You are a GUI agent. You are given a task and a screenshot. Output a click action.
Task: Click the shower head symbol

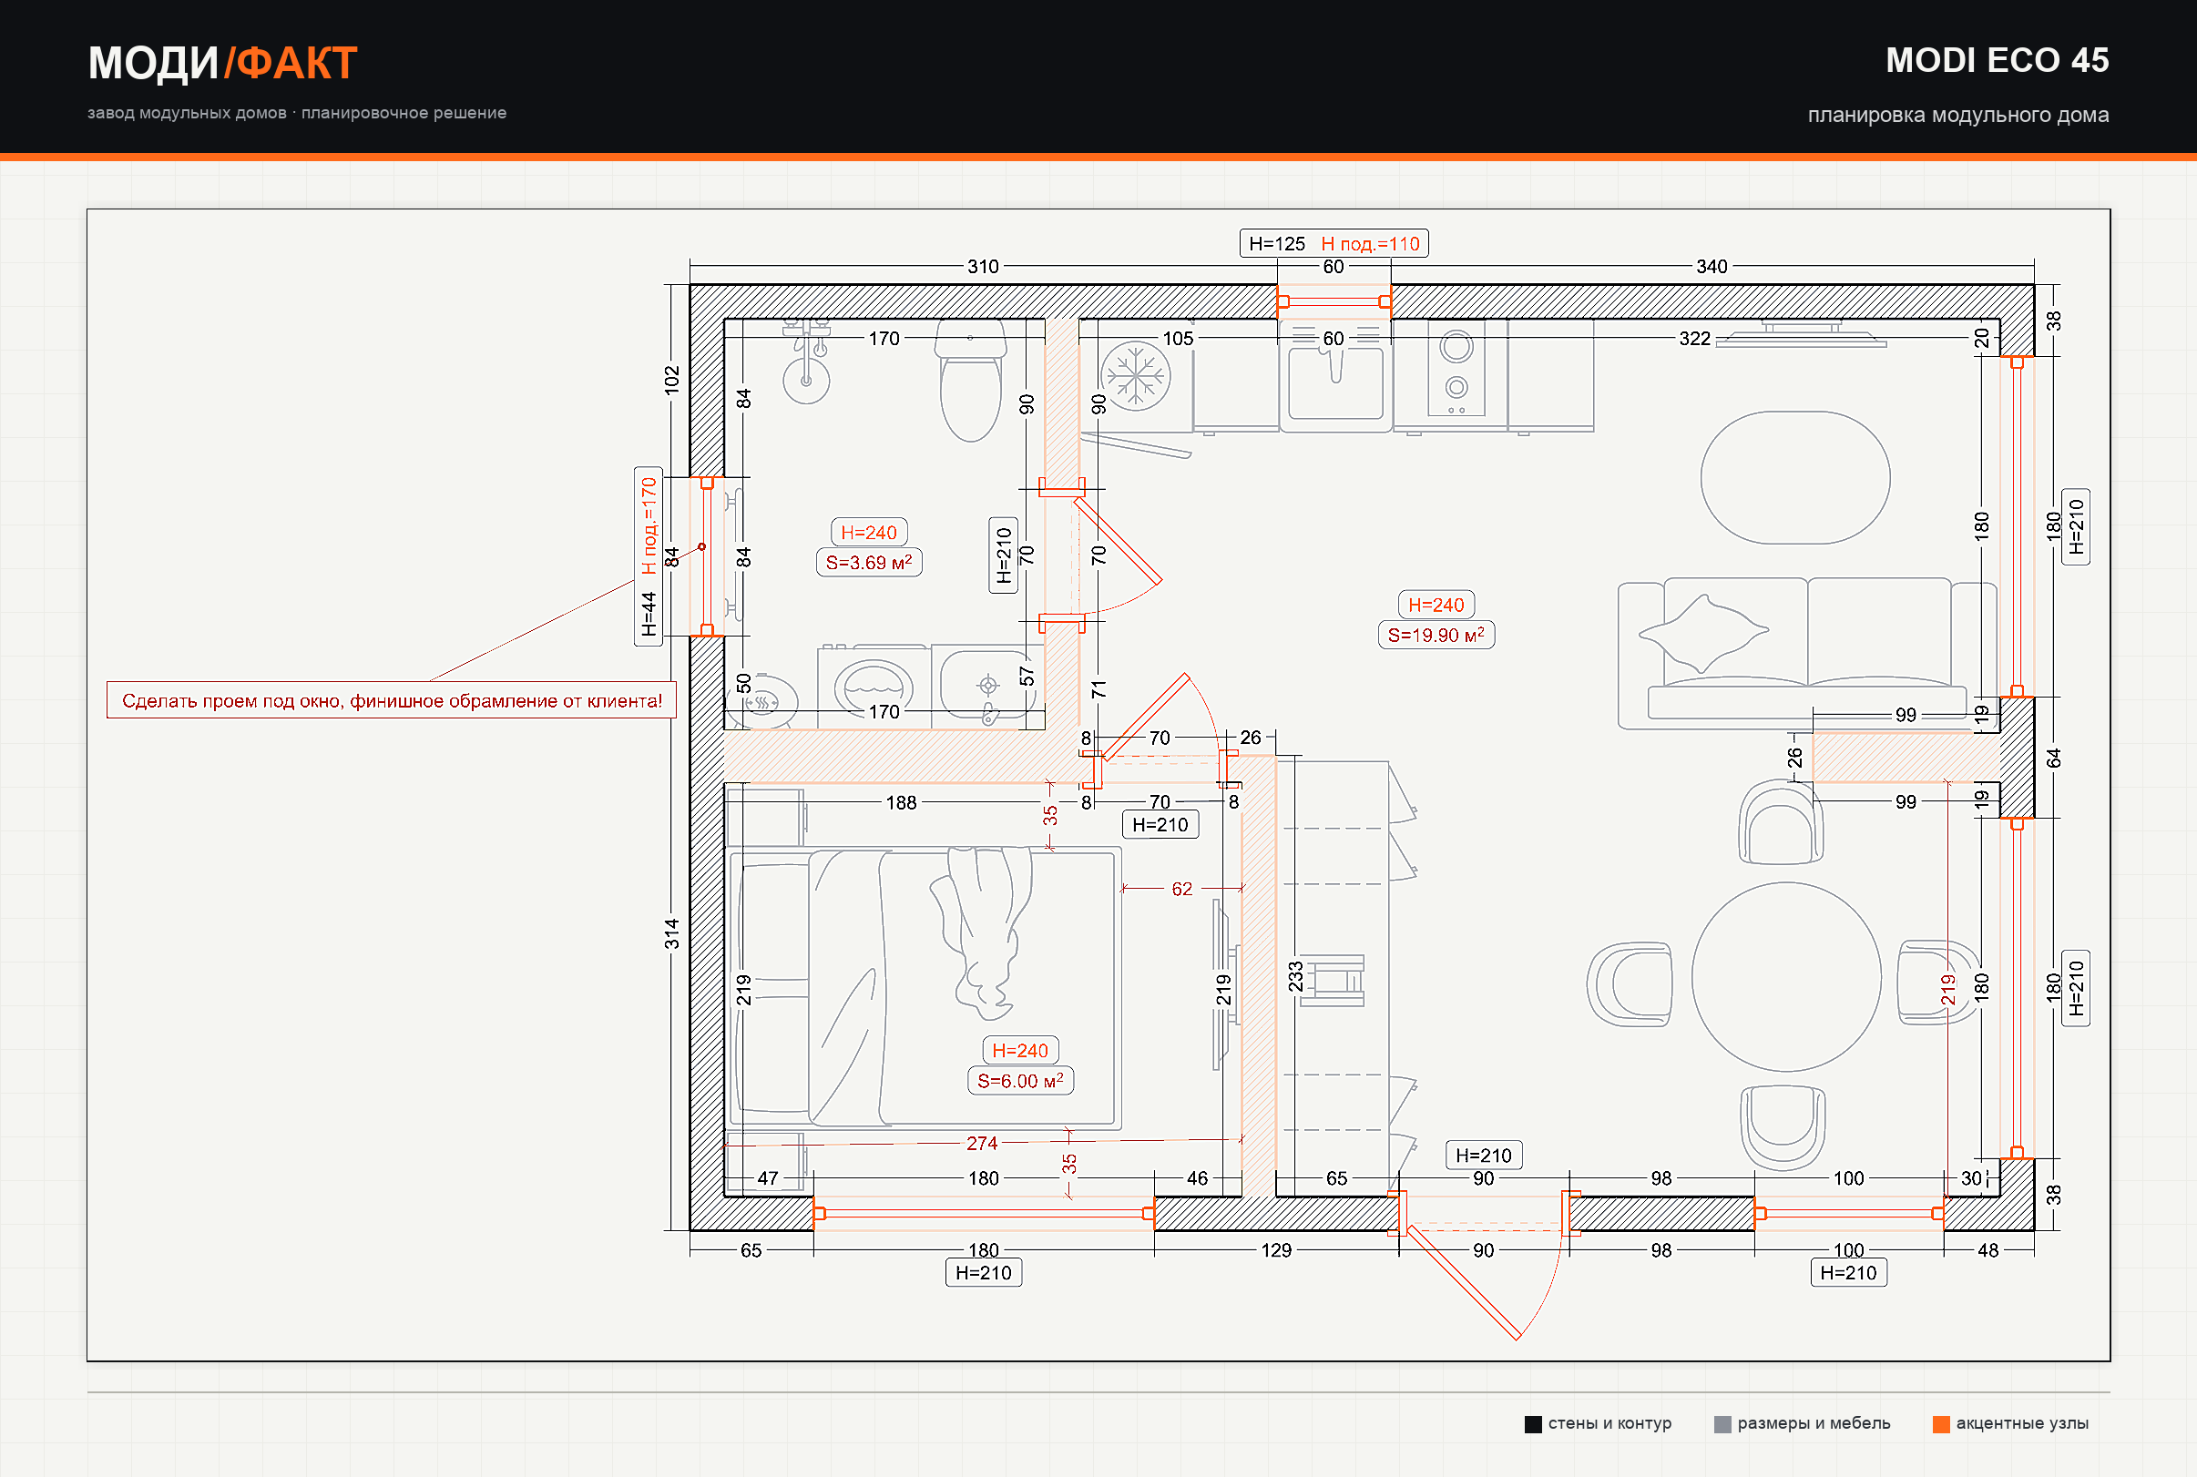coord(805,364)
